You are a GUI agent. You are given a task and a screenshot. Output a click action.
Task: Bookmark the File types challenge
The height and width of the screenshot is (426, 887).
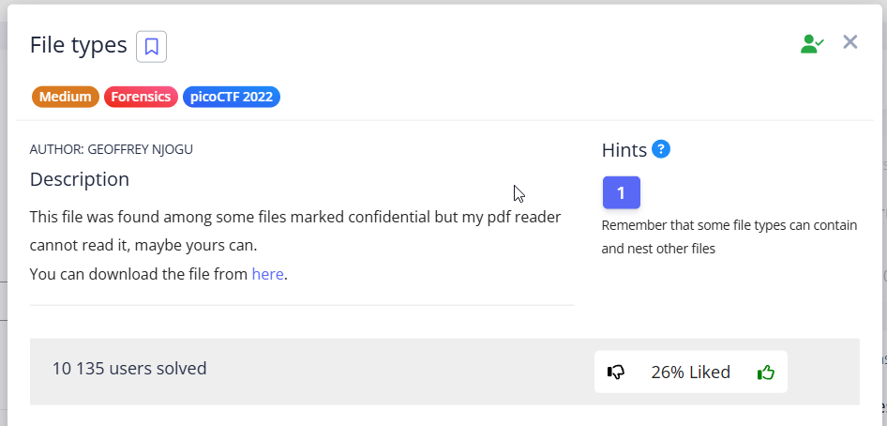tap(151, 46)
